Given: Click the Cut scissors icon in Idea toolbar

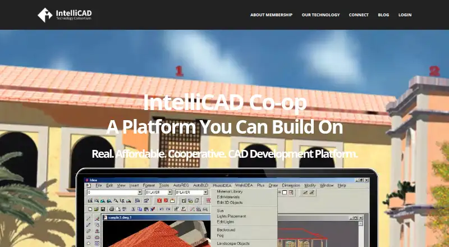Looking at the screenshot, I should (133, 209).
